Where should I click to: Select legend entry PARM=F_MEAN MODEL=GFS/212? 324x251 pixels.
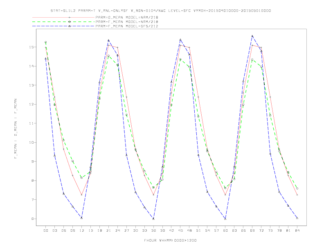tap(127, 26)
